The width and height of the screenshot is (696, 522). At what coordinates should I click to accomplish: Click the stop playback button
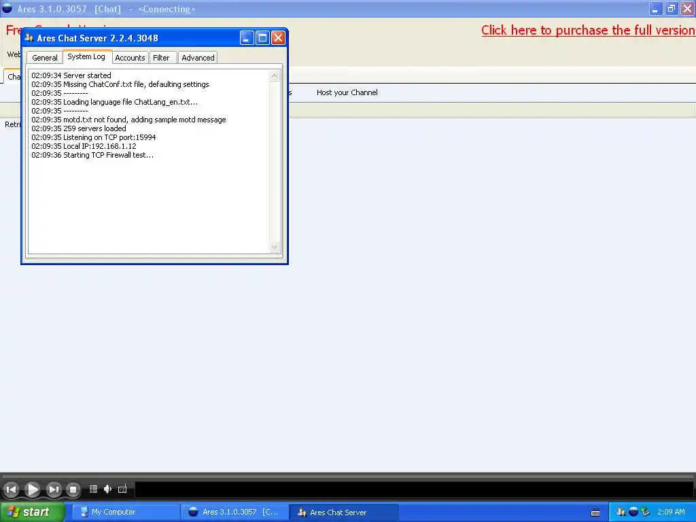point(73,489)
